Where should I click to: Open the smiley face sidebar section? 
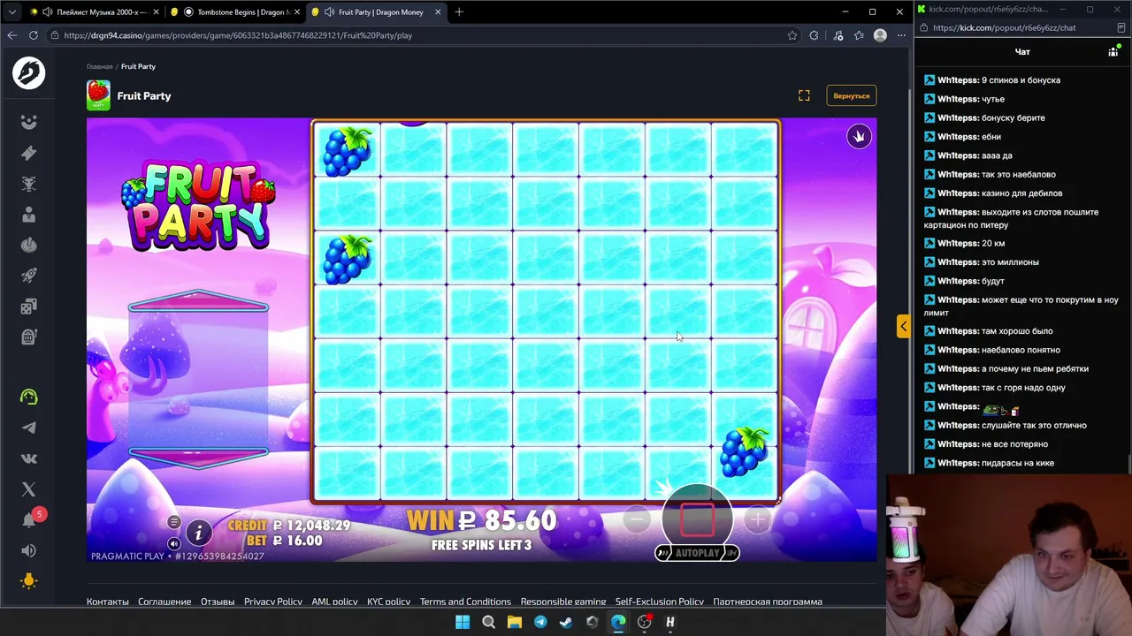point(28,122)
